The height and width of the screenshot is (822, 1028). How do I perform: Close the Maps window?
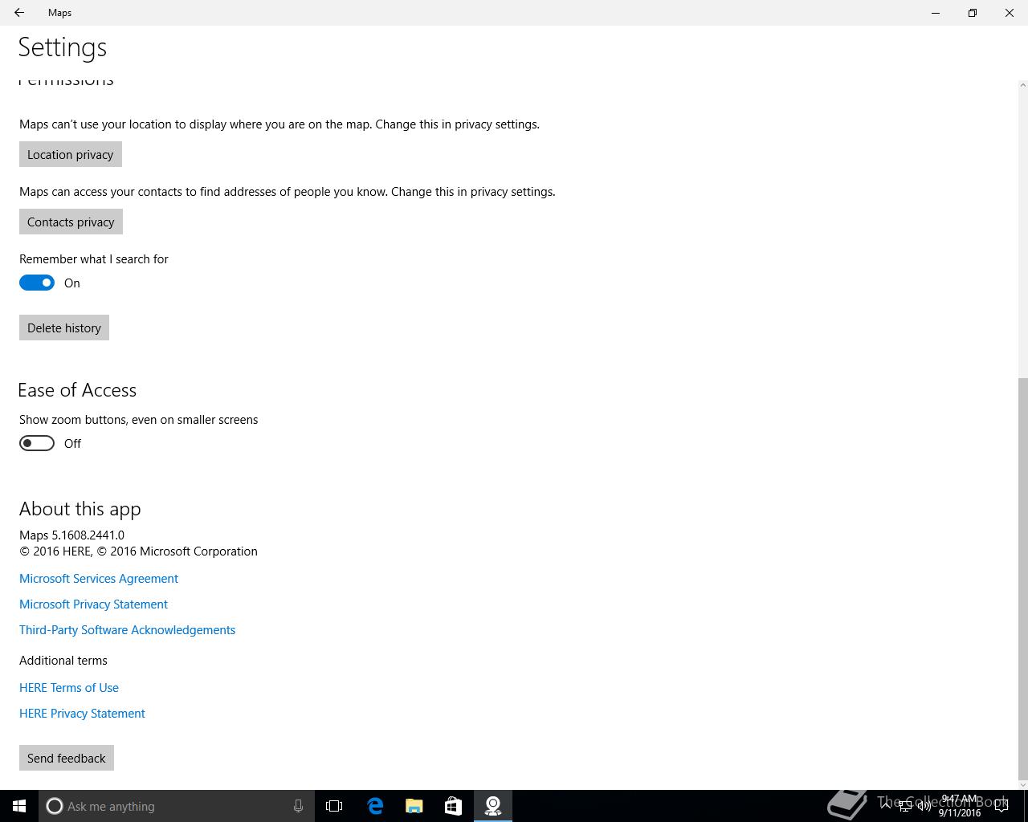pos(1010,13)
